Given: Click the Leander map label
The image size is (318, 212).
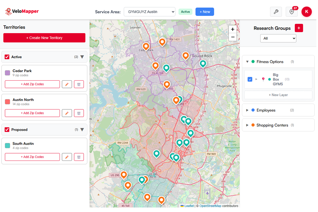Looking at the screenshot, I should pyautogui.click(x=135, y=28).
